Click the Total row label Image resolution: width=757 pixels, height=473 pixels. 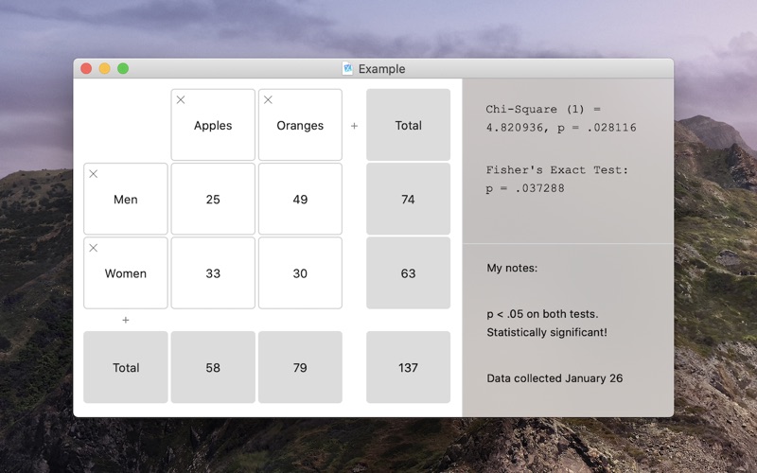point(126,367)
